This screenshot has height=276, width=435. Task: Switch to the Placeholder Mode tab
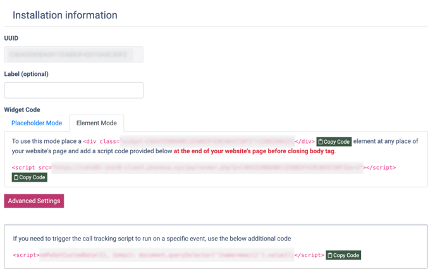coord(37,123)
